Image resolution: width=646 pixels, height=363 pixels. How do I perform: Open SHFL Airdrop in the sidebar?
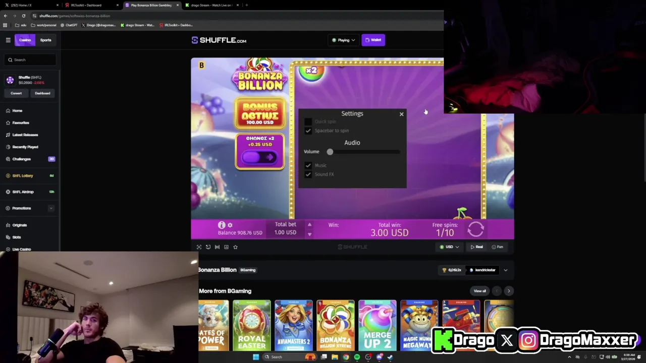23,192
